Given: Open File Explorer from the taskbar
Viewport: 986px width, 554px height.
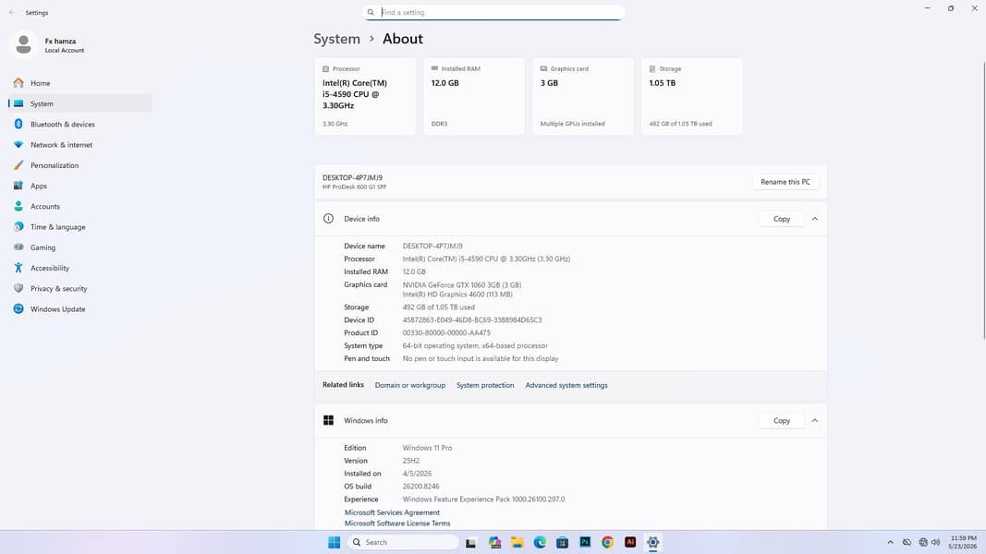Looking at the screenshot, I should coord(517,543).
